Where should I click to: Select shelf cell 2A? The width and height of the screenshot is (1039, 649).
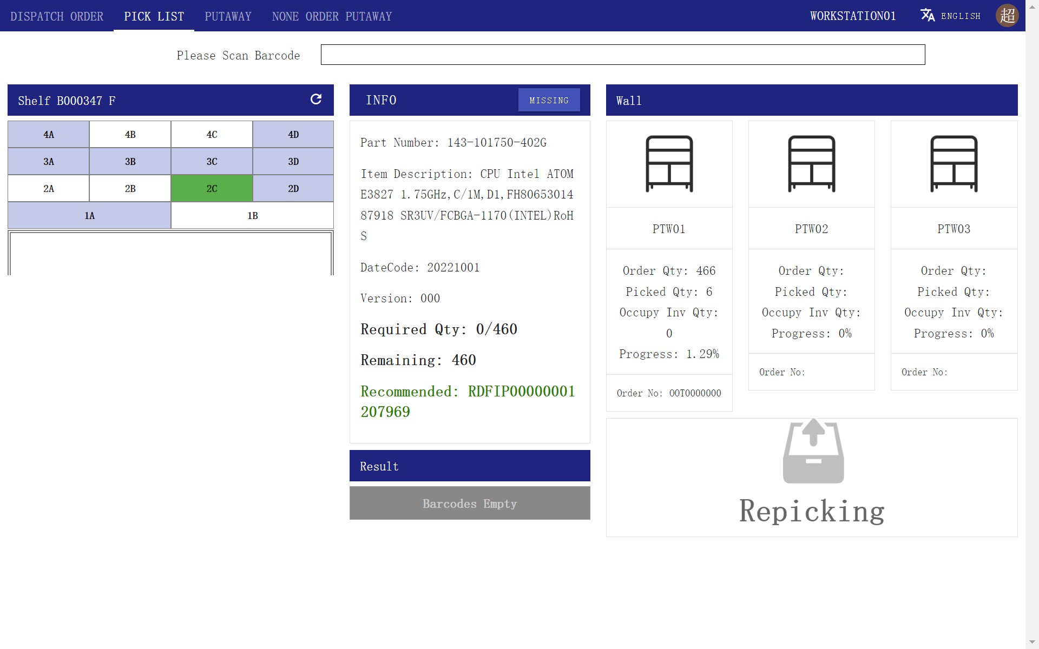[x=49, y=188]
